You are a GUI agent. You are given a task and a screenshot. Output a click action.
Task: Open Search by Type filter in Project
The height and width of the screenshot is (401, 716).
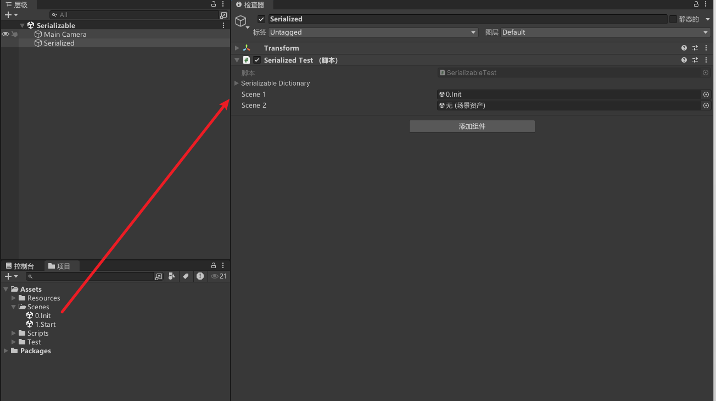click(x=172, y=276)
